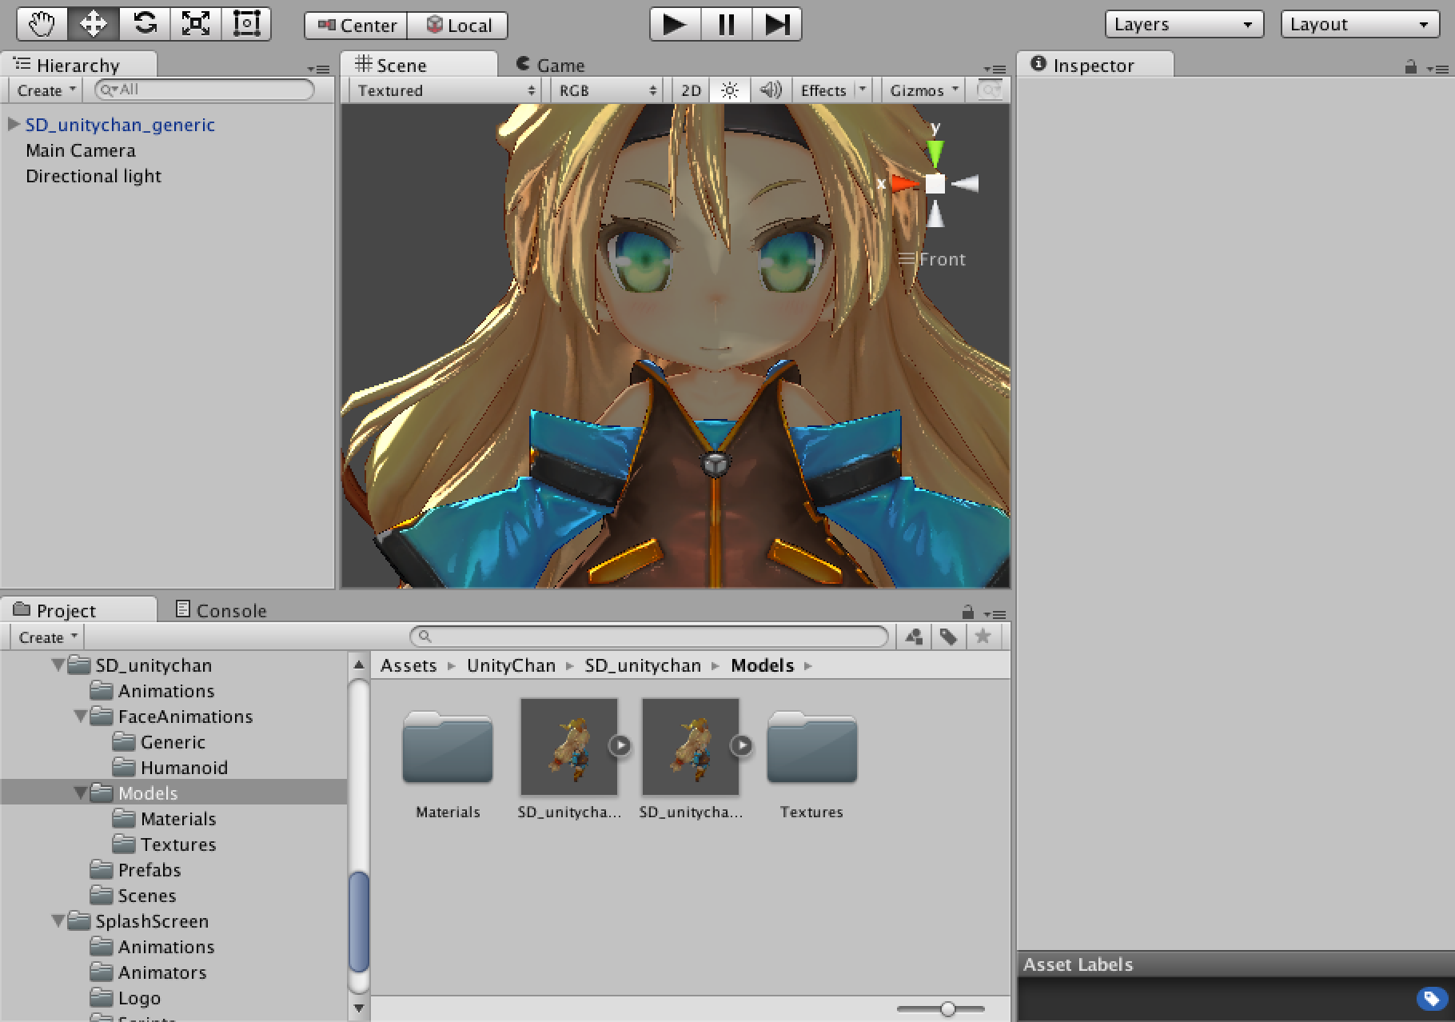Open the RGB render mode dropdown
1455x1022 pixels.
[x=608, y=90]
